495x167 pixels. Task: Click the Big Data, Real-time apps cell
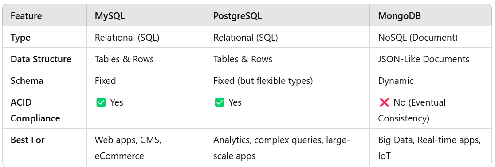pyautogui.click(x=429, y=148)
